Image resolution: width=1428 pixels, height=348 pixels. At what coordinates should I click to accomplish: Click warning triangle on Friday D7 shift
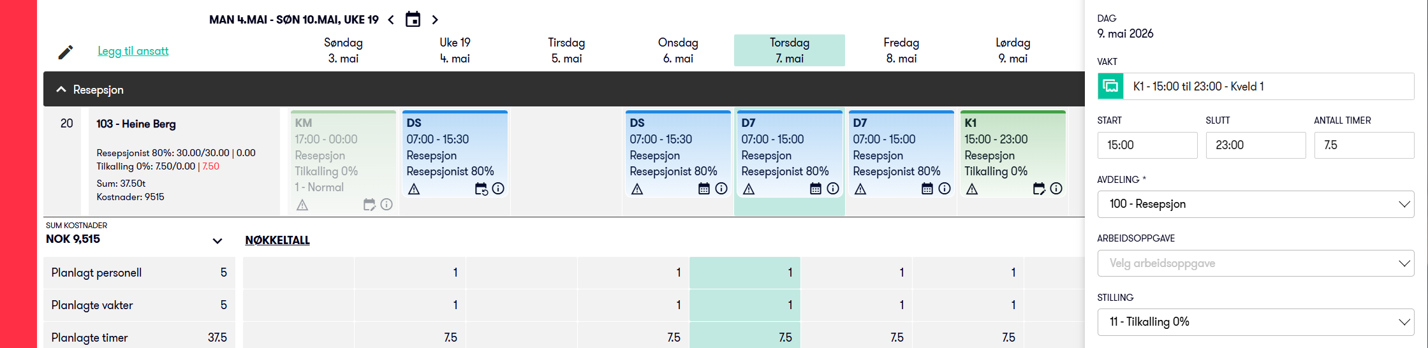tap(860, 189)
